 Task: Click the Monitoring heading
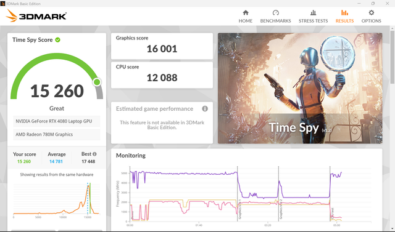pyautogui.click(x=131, y=156)
